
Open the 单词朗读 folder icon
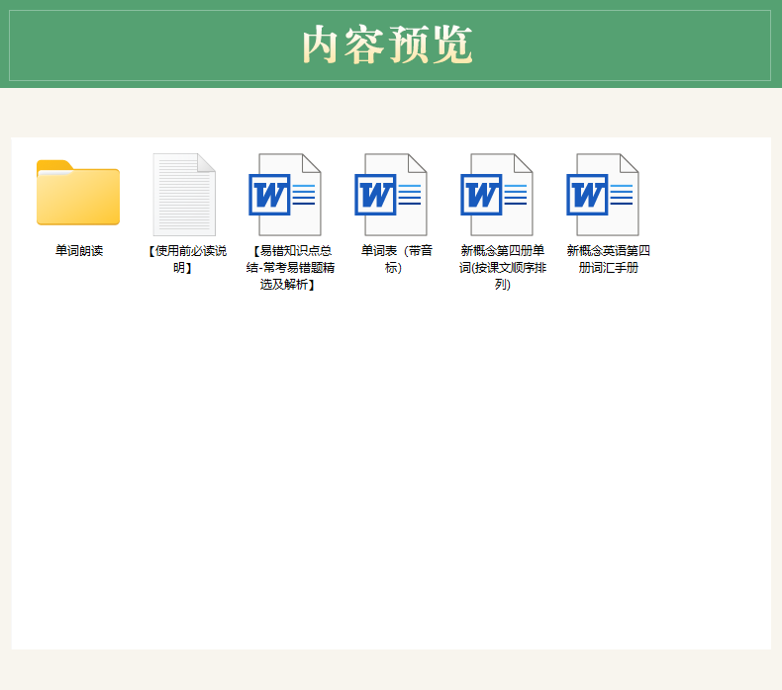click(x=78, y=193)
